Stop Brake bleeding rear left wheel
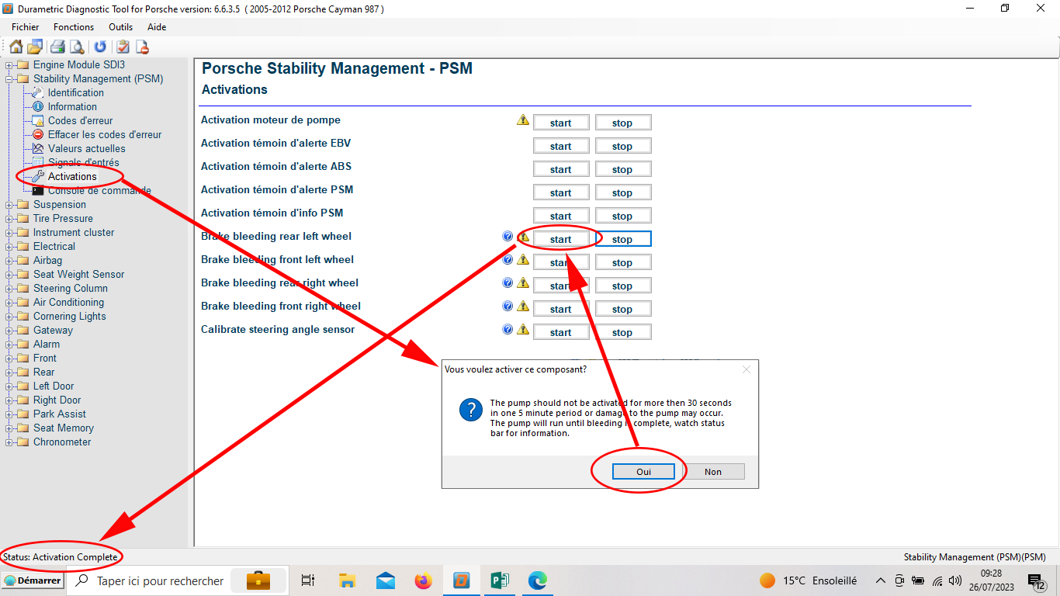 [x=622, y=239]
